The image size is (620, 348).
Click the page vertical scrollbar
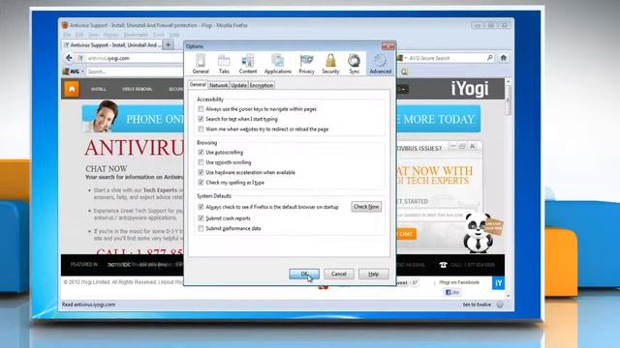508,188
